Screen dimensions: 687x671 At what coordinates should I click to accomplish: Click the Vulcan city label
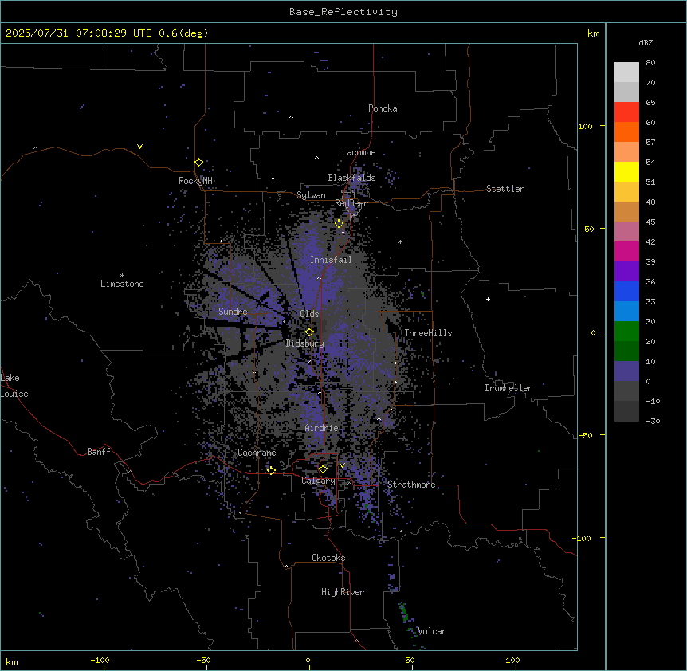(x=432, y=631)
